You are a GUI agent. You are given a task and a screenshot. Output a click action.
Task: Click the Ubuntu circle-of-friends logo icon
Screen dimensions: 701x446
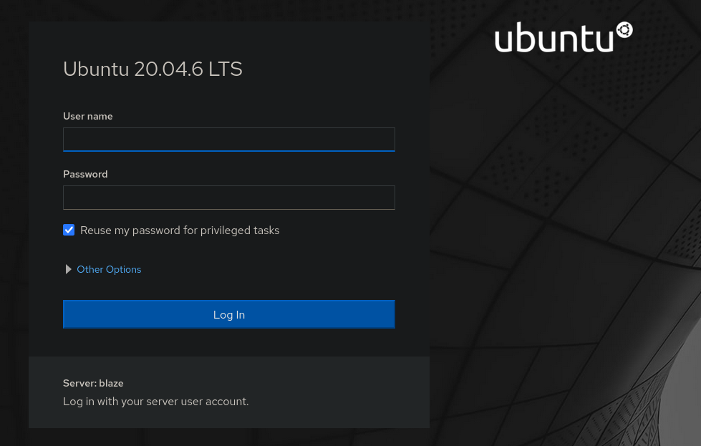624,30
